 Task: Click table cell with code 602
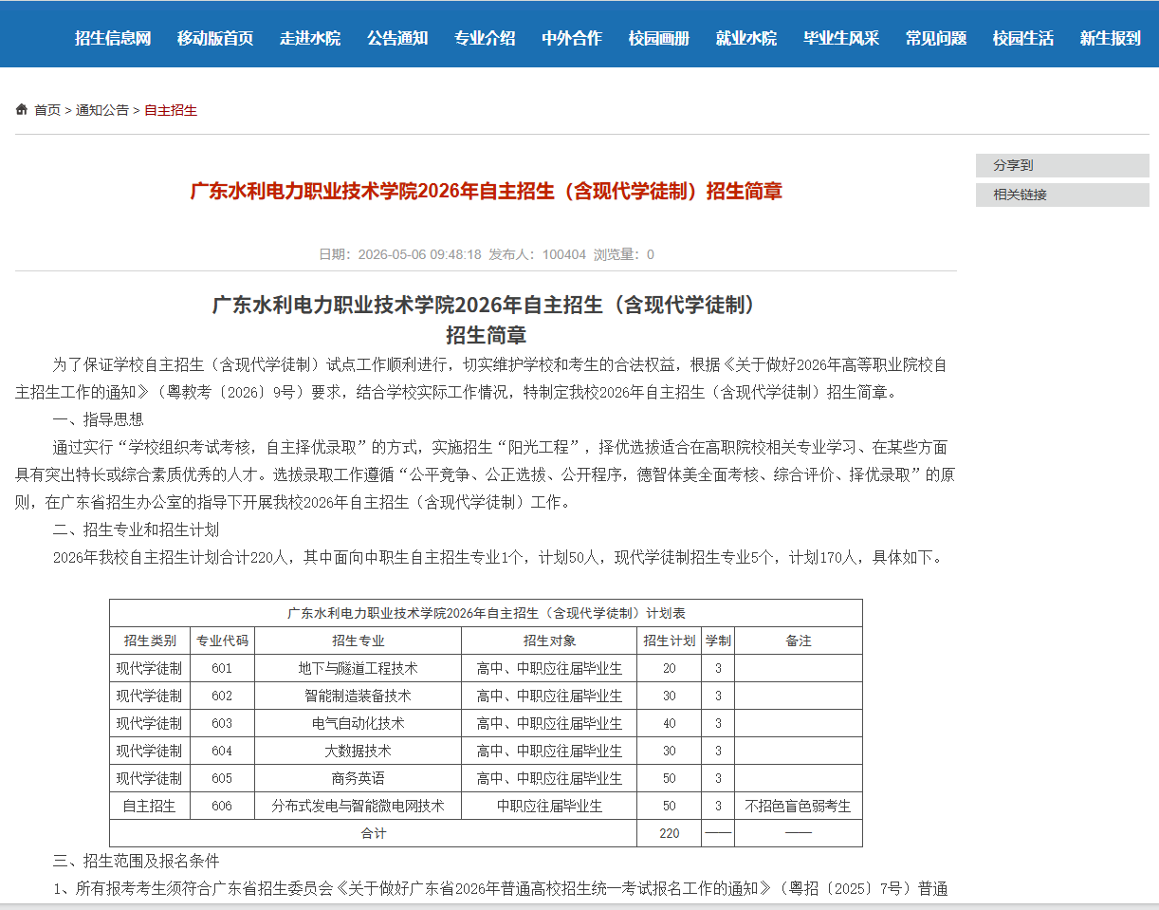(222, 696)
